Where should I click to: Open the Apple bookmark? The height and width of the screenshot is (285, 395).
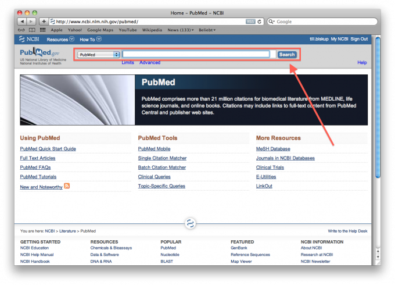pyautogui.click(x=56, y=30)
